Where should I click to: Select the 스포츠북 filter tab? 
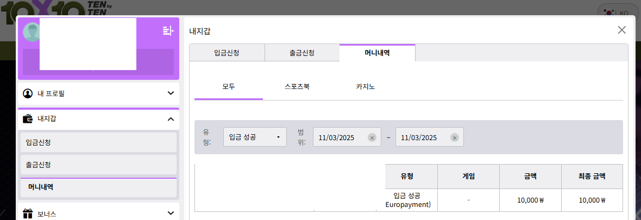297,86
